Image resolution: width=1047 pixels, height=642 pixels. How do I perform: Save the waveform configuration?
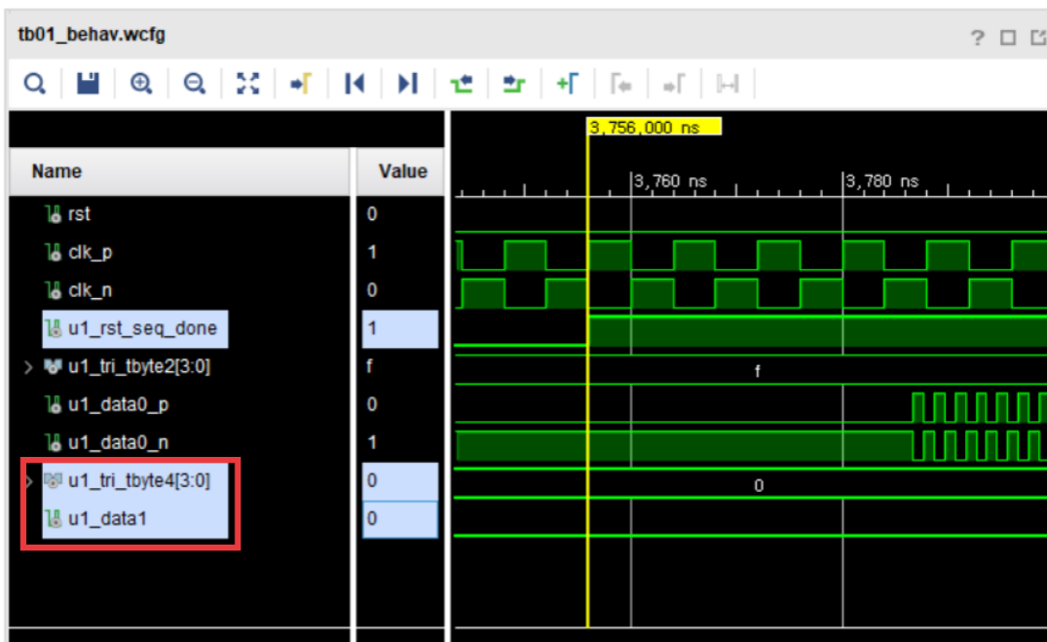pyautogui.click(x=86, y=84)
